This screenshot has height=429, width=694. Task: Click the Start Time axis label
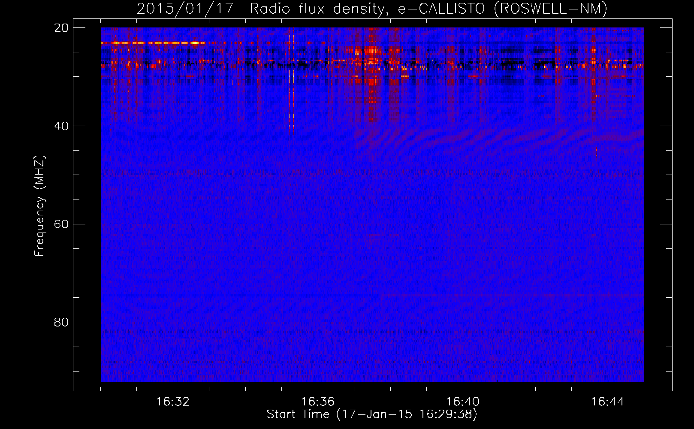pos(372,414)
